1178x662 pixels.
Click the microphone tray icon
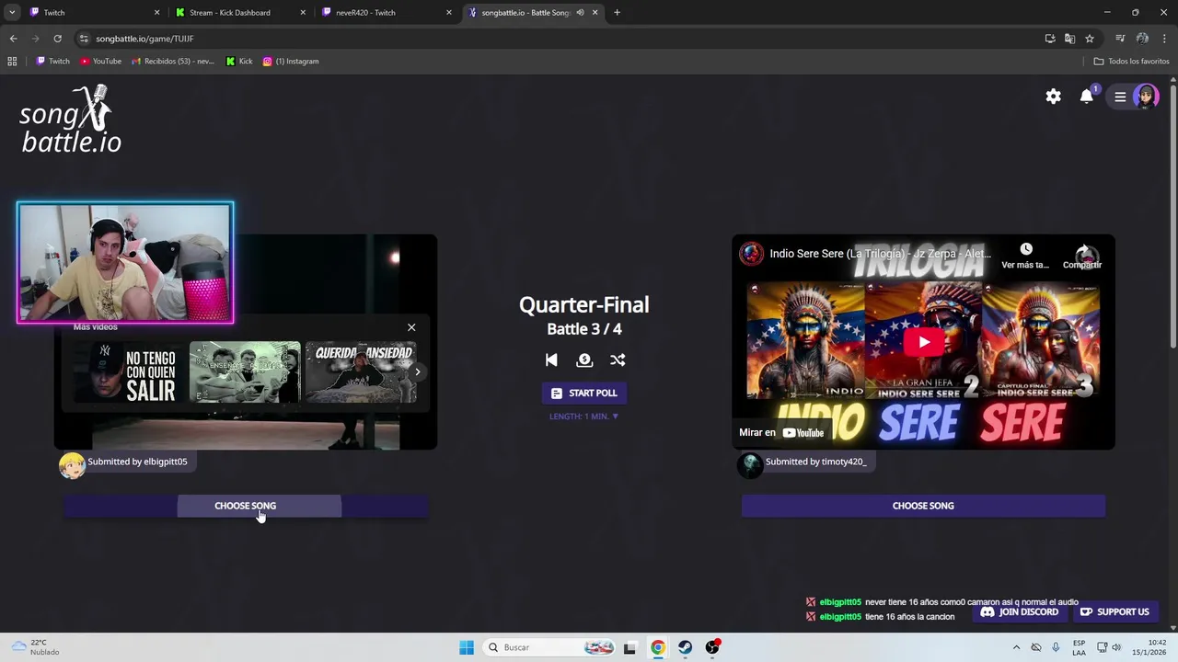tap(1056, 647)
